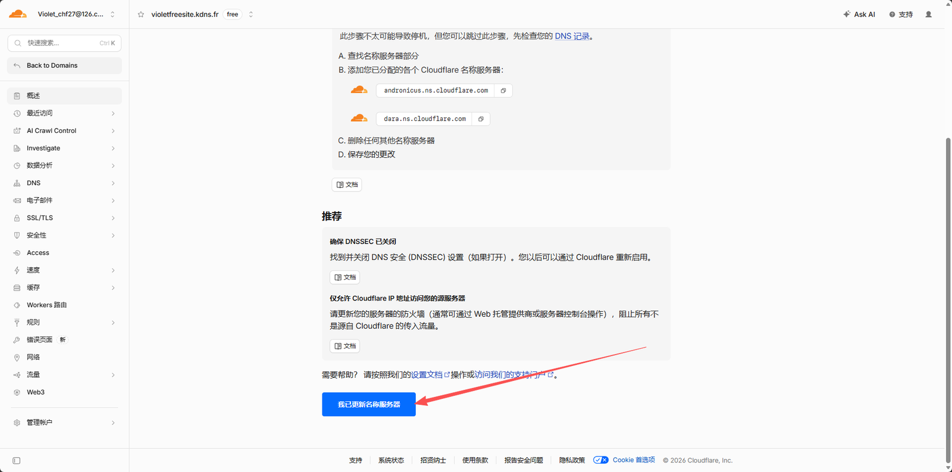Open domain switcher next to free badge
The height and width of the screenshot is (472, 952).
251,14
